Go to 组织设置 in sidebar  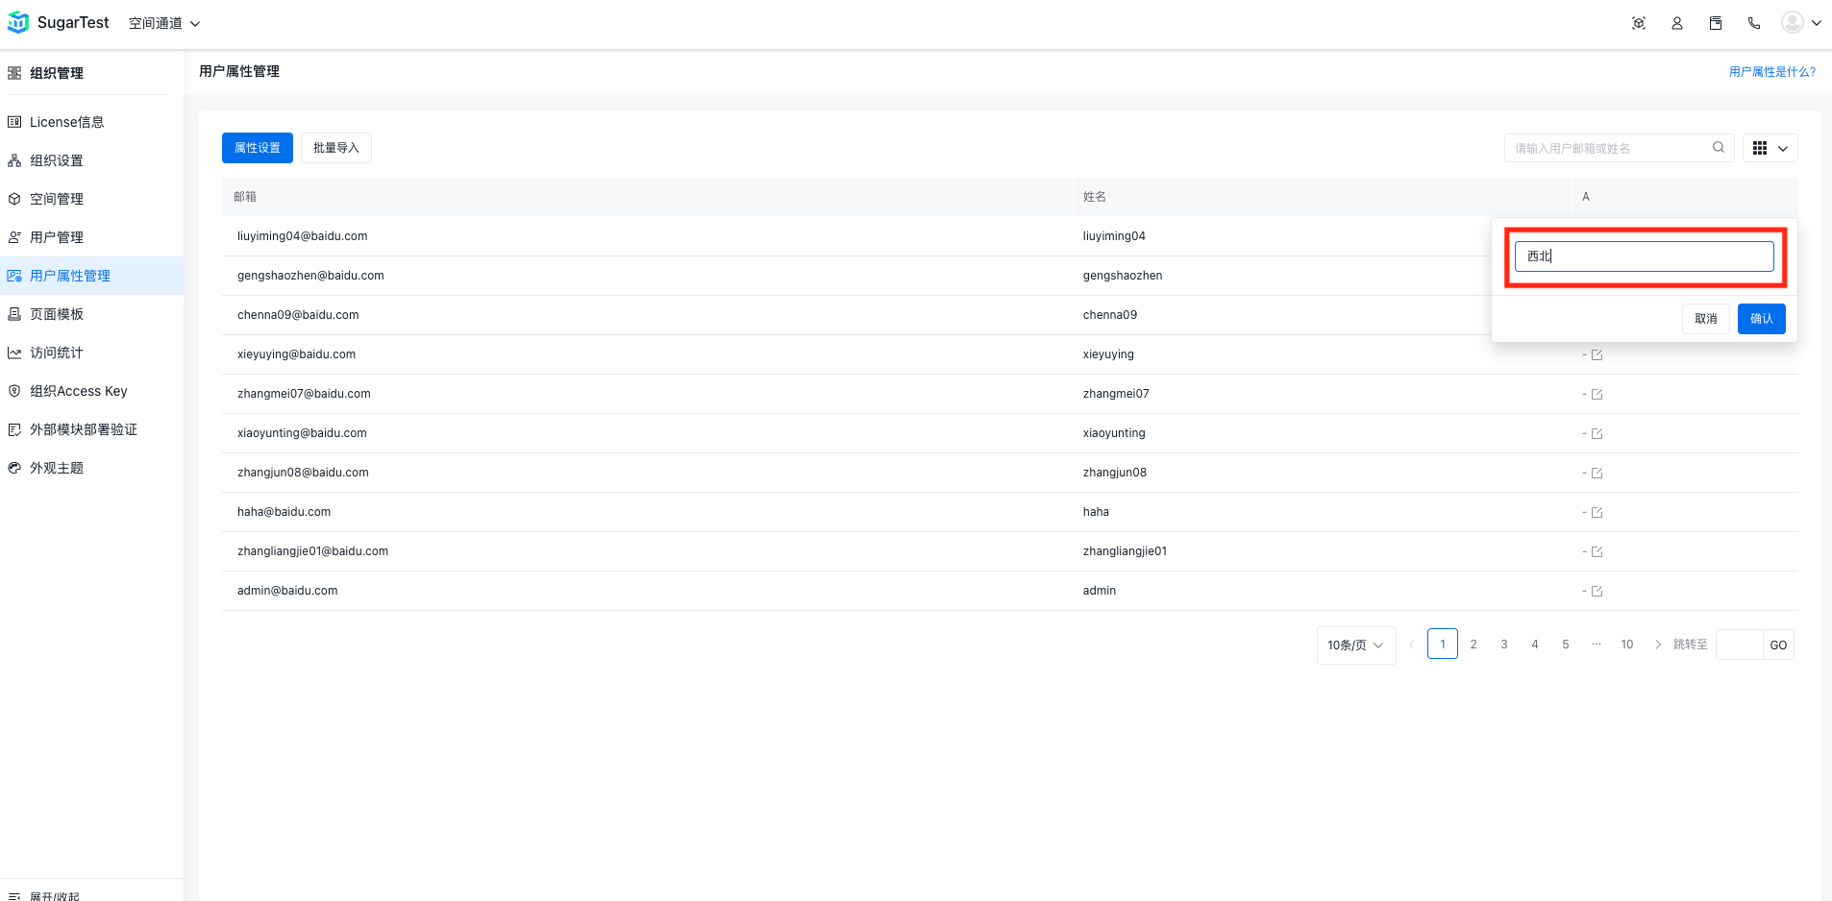coord(91,160)
